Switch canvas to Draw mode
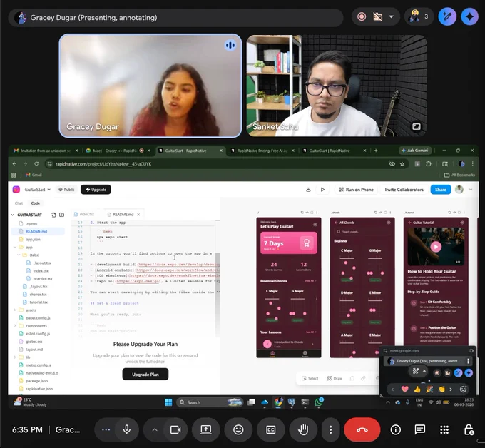Screen dimensions: 485x448 point(335,378)
